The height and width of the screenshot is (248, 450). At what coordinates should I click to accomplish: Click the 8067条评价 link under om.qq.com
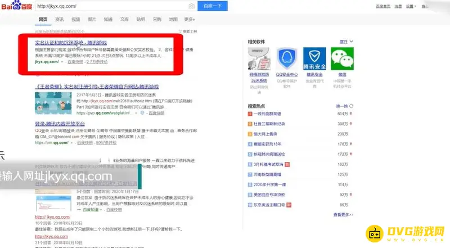[106, 143]
